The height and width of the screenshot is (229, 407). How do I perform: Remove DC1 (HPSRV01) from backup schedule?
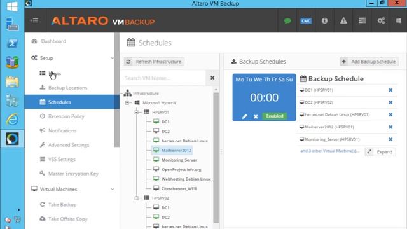(390, 90)
